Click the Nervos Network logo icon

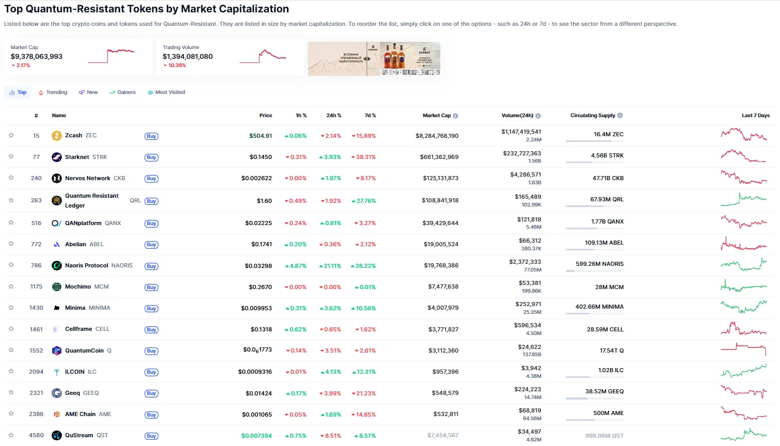57,179
